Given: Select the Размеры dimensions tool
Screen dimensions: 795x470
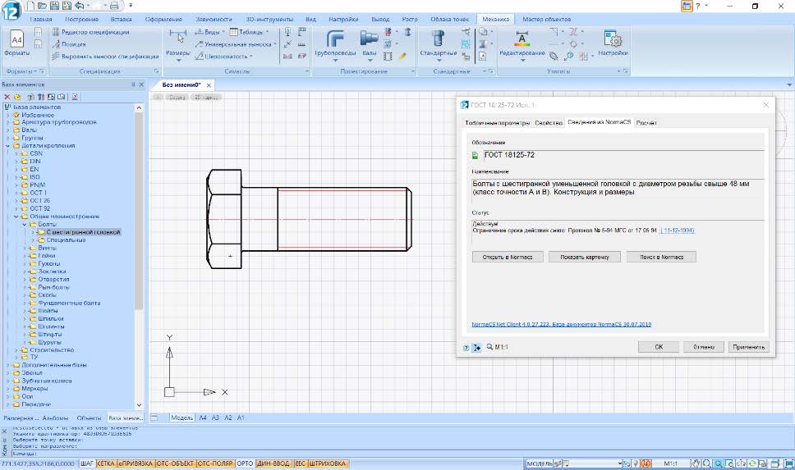Looking at the screenshot, I should pos(177,41).
